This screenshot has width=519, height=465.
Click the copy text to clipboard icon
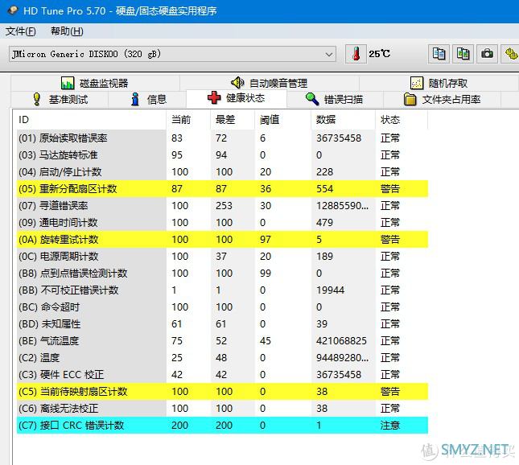pos(439,54)
